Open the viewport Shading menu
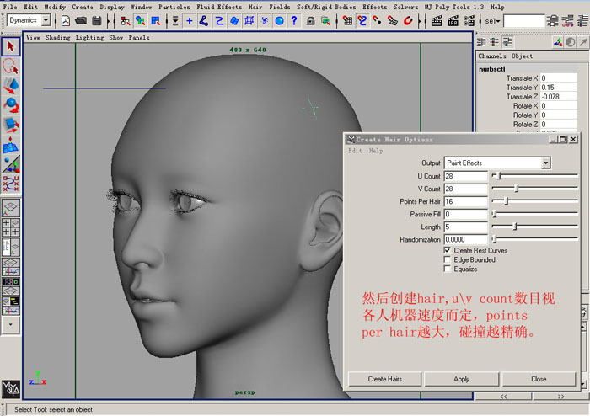The image size is (590, 416). (58, 38)
